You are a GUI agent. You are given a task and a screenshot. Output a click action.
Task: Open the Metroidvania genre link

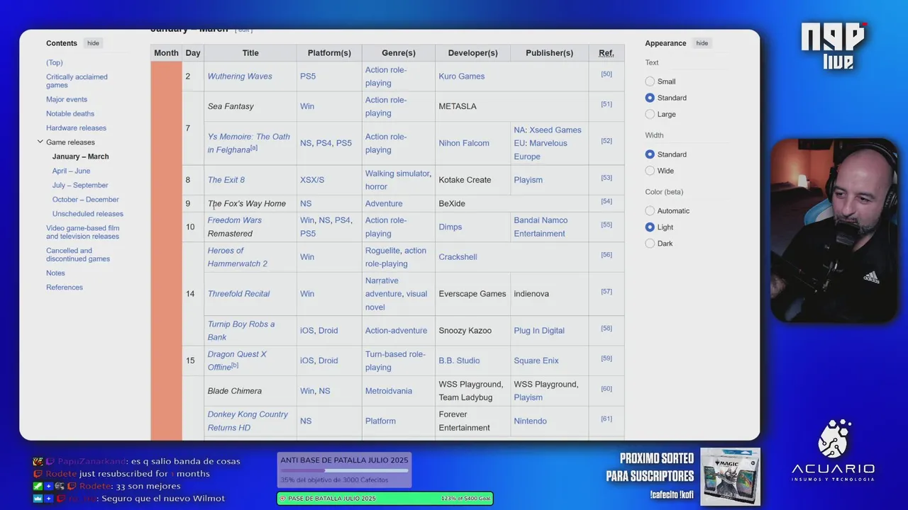(389, 391)
